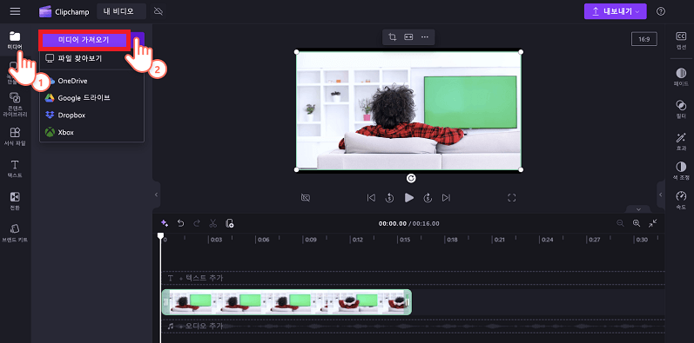Open the 필터 filters panel
The width and height of the screenshot is (694, 343).
pyautogui.click(x=681, y=109)
